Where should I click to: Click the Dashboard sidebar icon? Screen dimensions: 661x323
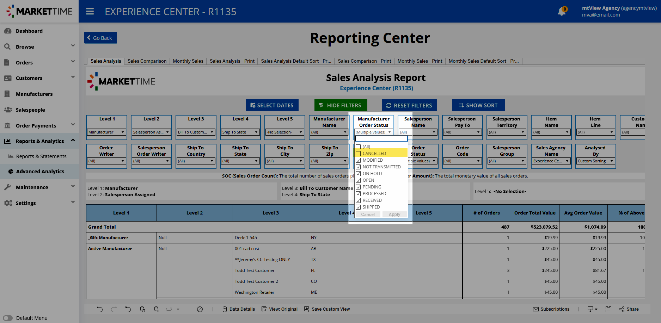pos(8,31)
